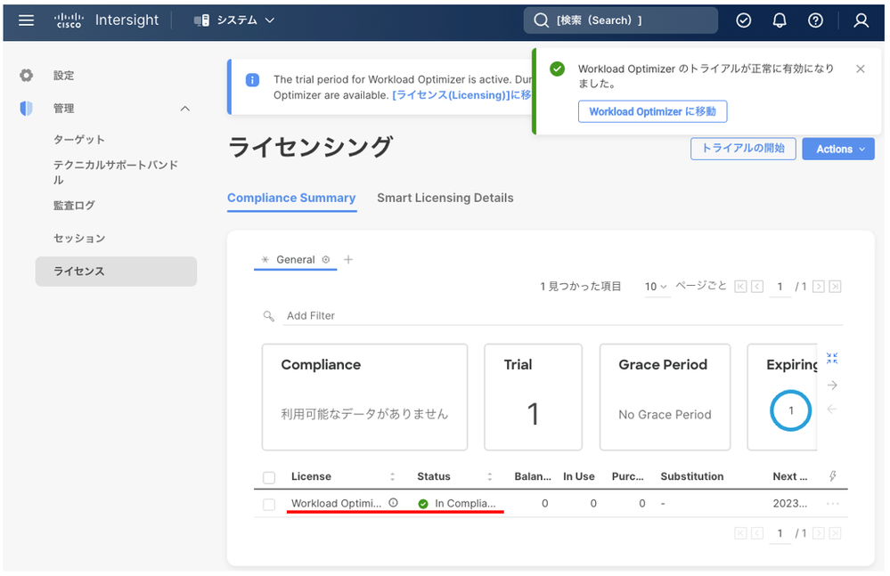The width and height of the screenshot is (890, 576).
Task: Click トライアルの開始 button
Action: [743, 149]
